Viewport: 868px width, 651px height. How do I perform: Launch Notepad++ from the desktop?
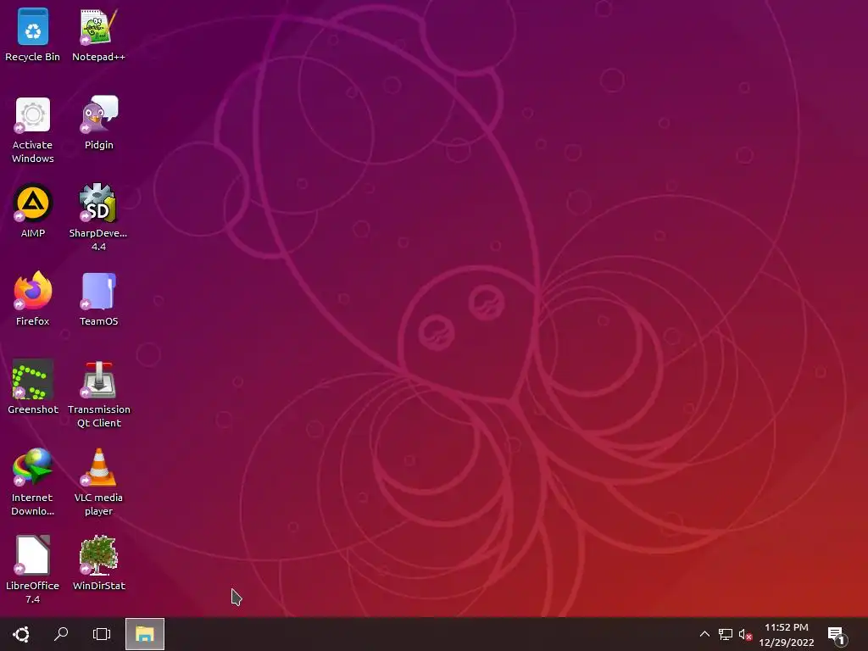(98, 35)
